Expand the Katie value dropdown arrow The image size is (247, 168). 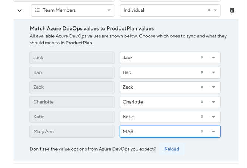[213, 117]
